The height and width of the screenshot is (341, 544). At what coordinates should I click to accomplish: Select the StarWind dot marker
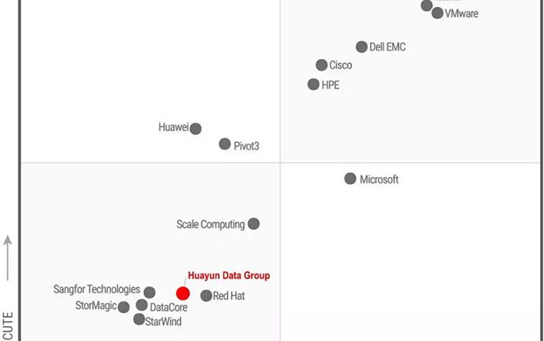click(x=139, y=319)
